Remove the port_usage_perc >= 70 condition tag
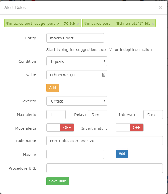This screenshot has height=194, width=168. pyautogui.click(x=78, y=24)
